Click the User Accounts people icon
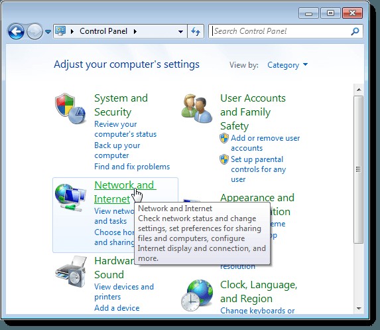The image size is (380, 330). pos(197,108)
